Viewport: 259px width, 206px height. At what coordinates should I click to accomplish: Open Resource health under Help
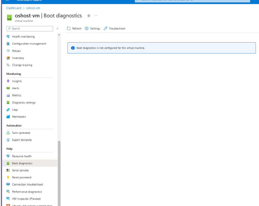[22, 156]
